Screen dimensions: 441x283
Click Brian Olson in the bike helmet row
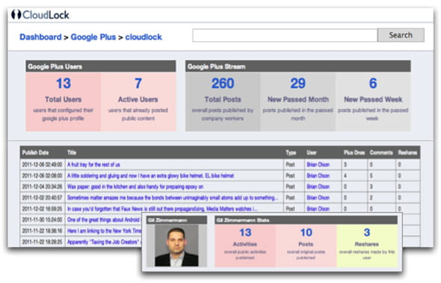[x=318, y=176]
